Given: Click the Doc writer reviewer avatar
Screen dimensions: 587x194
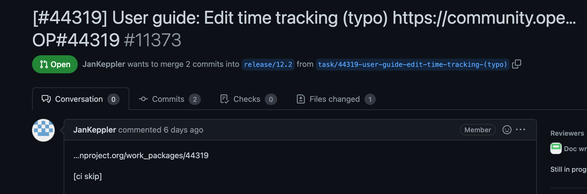Looking at the screenshot, I should pos(555,148).
